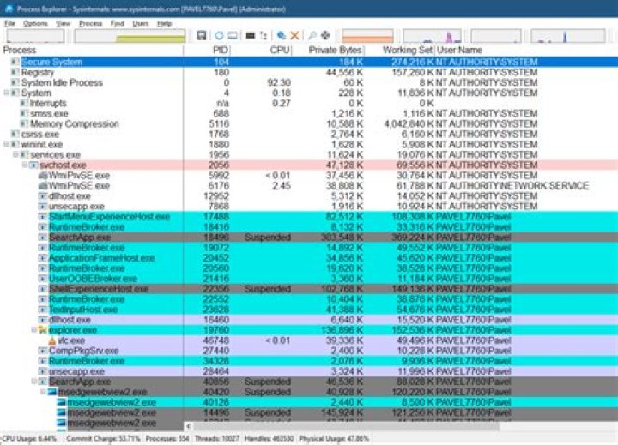Open the Options menu
Screen dimensions: 618x445
coord(35,24)
